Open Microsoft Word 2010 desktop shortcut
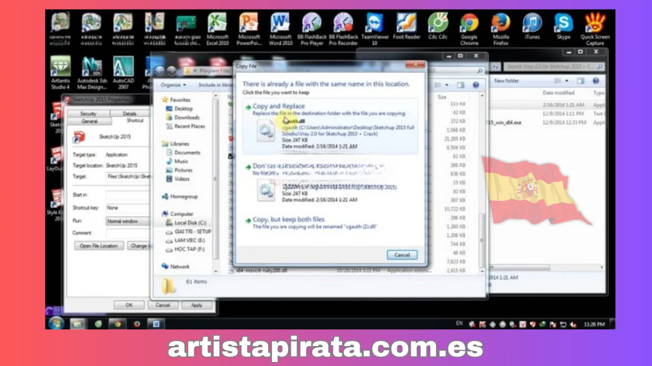 (x=280, y=29)
